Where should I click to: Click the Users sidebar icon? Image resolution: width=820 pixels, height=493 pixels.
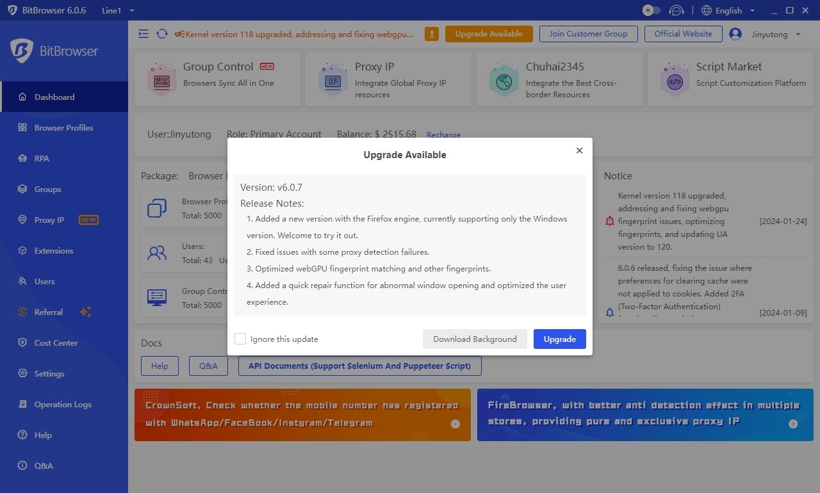22,281
